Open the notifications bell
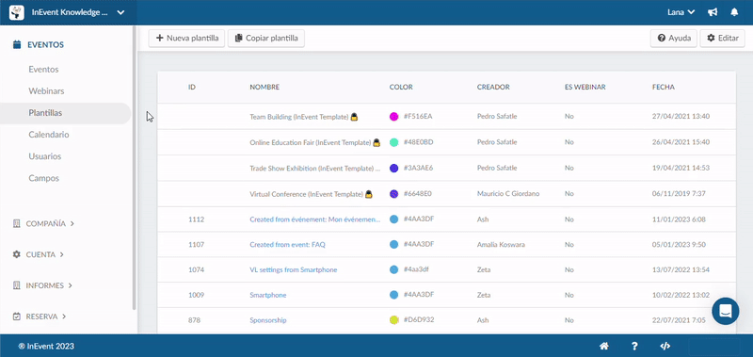 734,12
